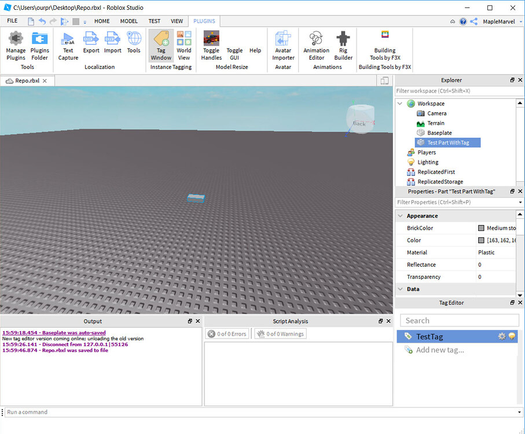Open Manage Plugins
Screen dimensions: 525x434
pyautogui.click(x=16, y=45)
